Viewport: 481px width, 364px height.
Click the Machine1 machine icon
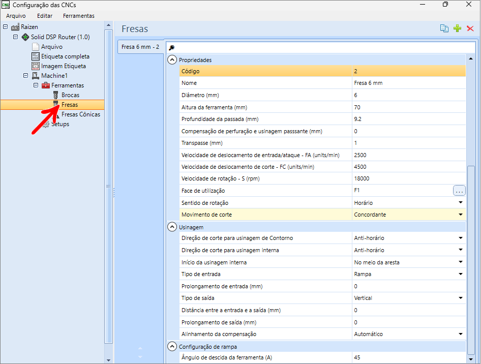coord(36,76)
